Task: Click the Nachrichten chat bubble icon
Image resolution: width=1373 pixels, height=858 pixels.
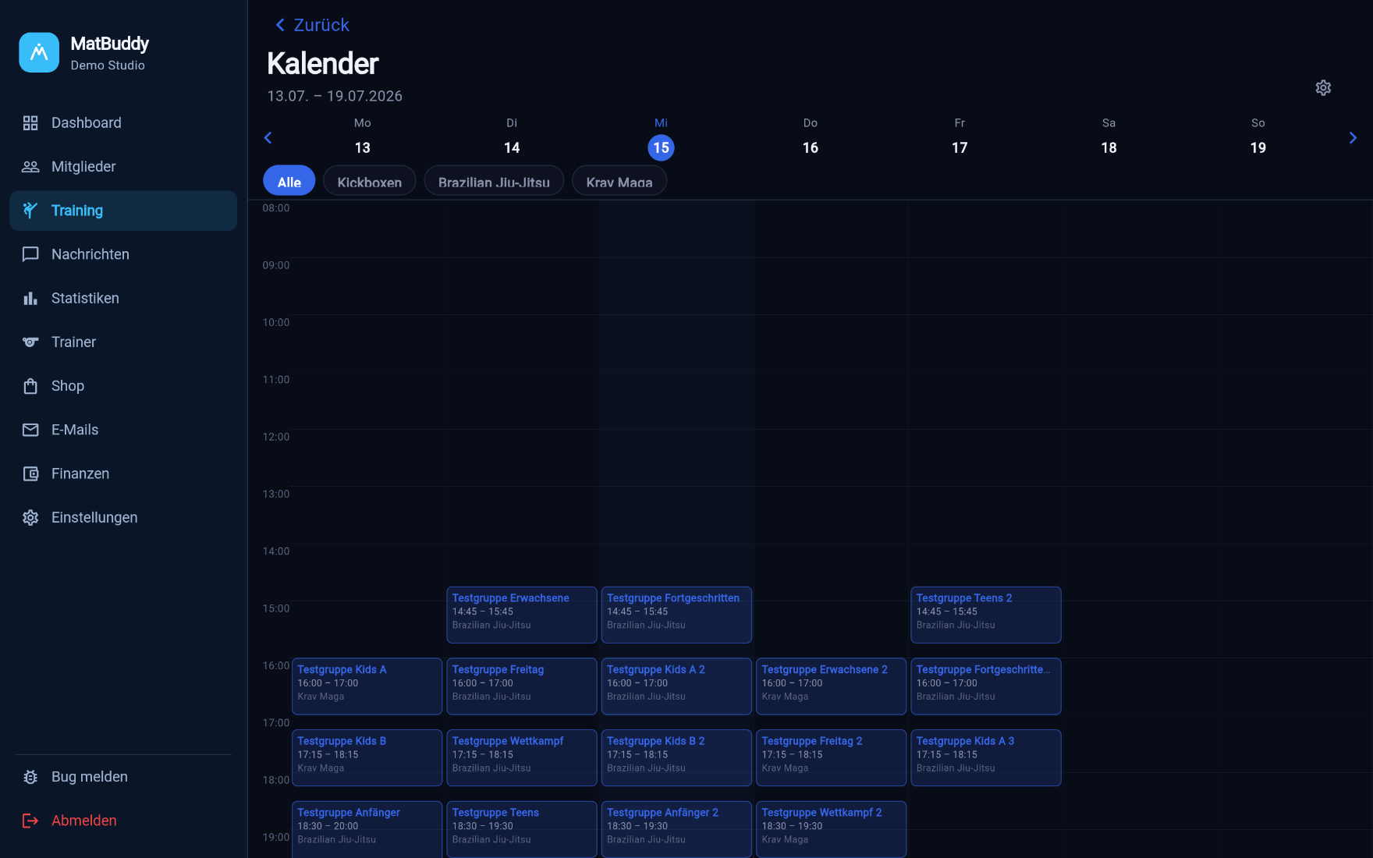Action: (x=30, y=254)
